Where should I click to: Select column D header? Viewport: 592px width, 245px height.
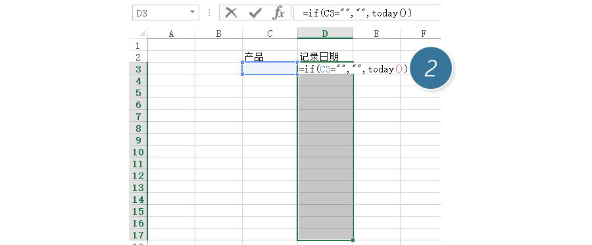(325, 34)
